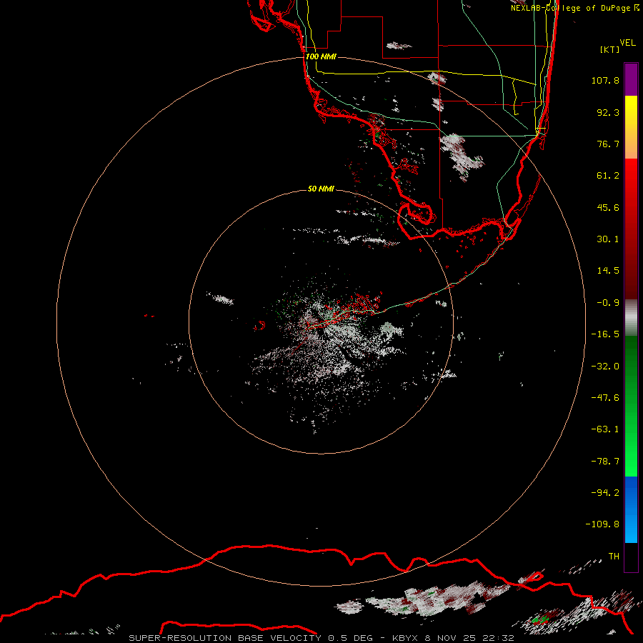Click the 61.2 velocity scale value
This screenshot has width=643, height=643.
608,176
